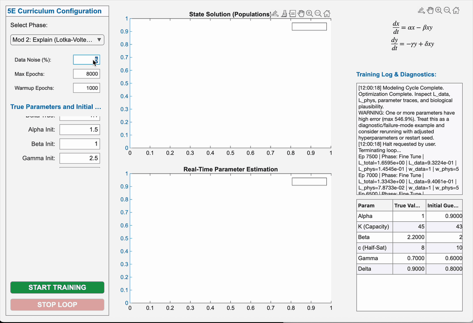Enable data tips tool on State Solution plot

(292, 14)
